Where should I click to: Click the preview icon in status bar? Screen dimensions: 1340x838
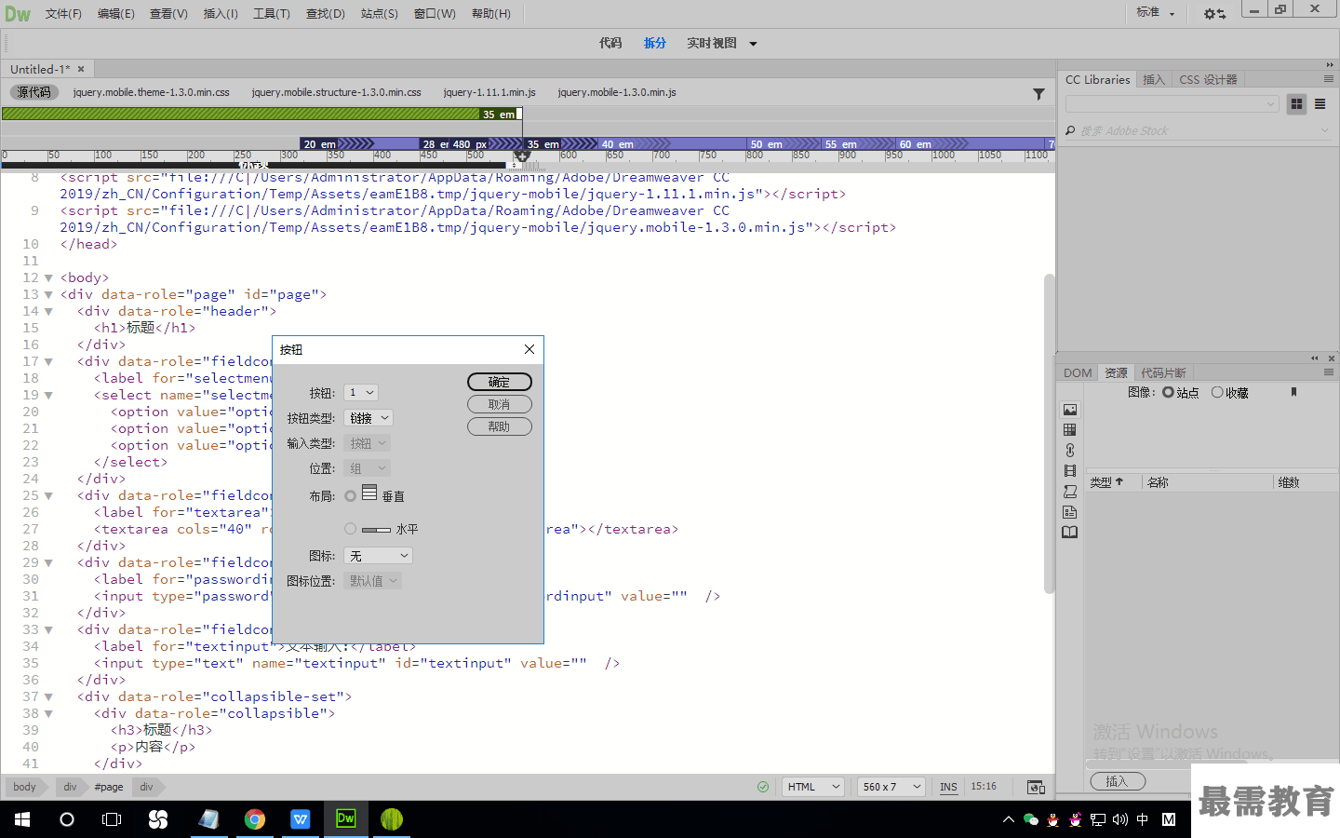1036,787
